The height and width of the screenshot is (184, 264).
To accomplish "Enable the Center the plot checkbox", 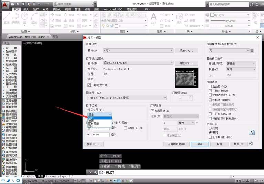I will [x=125, y=128].
